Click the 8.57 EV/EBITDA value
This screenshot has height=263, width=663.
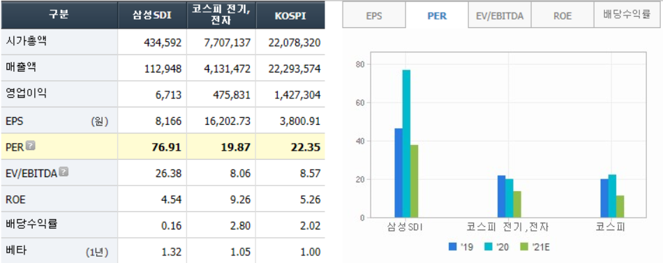311,174
